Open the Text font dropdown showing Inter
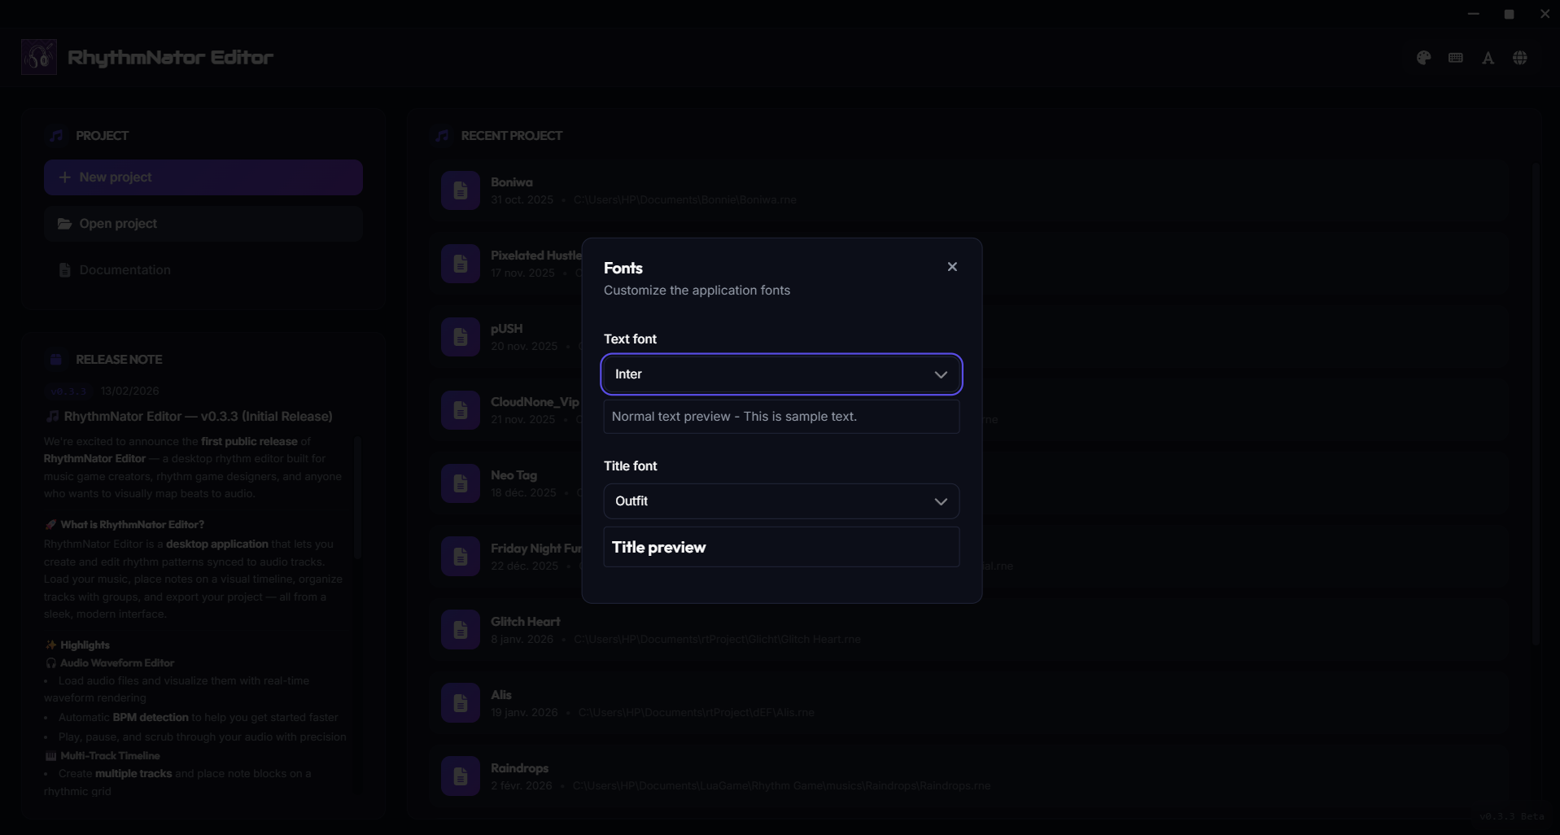This screenshot has height=835, width=1560. tap(780, 374)
